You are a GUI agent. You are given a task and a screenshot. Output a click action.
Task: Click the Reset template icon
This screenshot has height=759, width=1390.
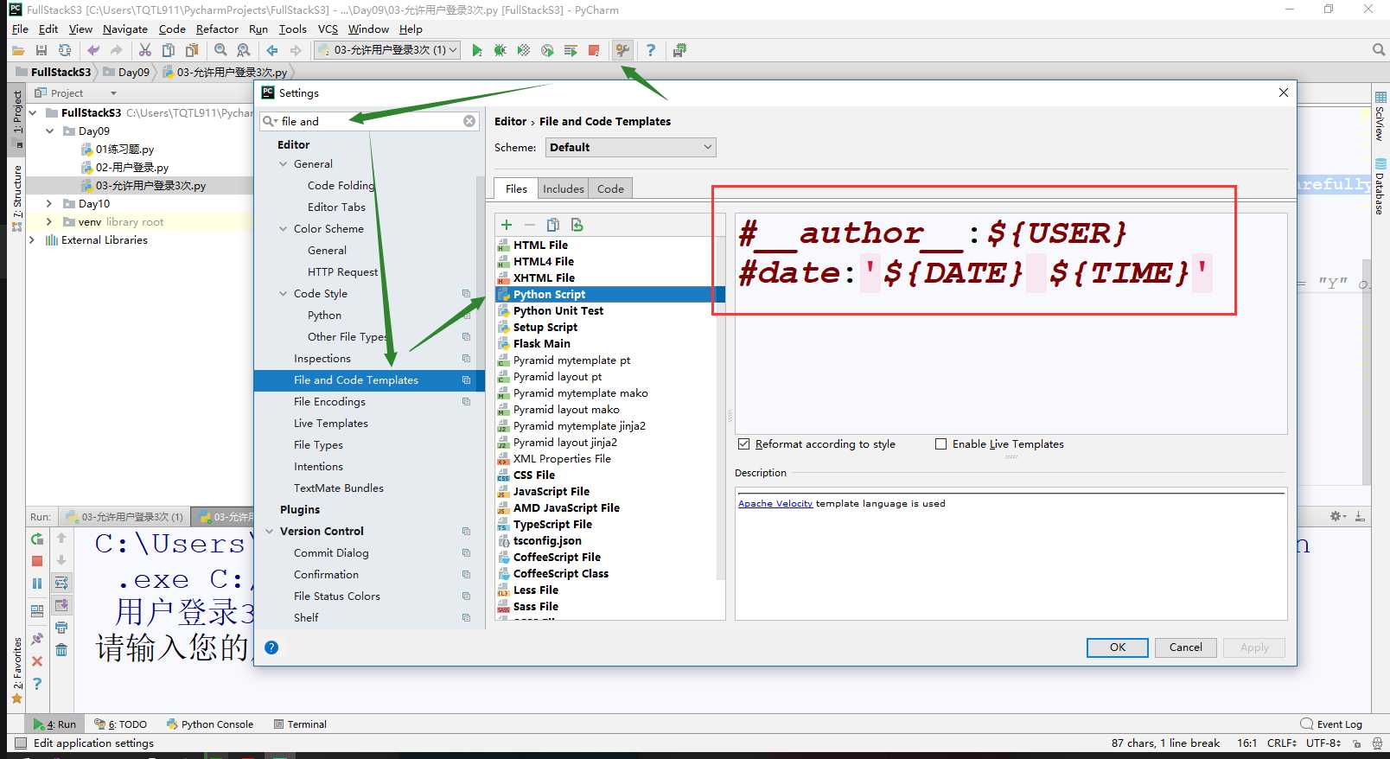click(577, 225)
